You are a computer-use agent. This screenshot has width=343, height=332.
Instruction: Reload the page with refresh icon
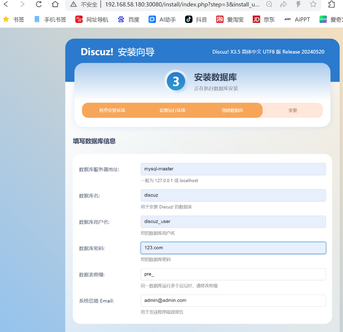(39, 4)
